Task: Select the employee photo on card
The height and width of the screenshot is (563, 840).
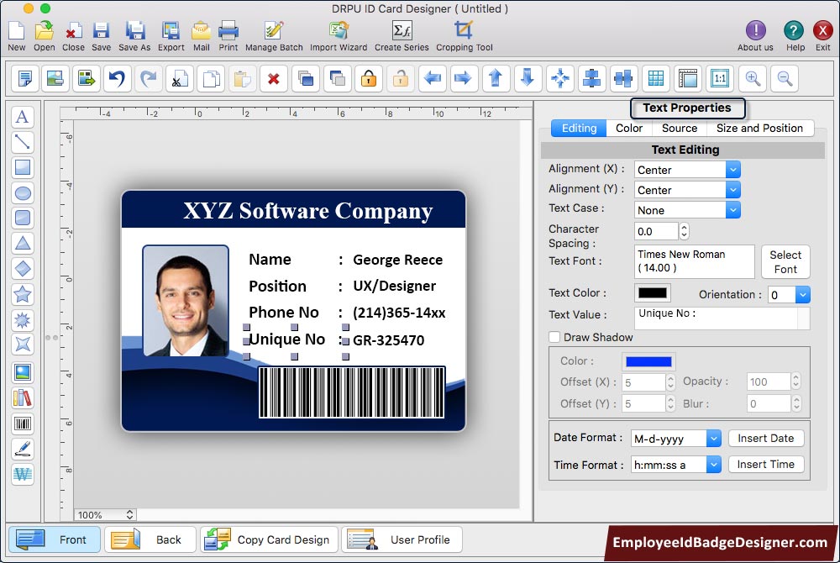Action: (186, 301)
